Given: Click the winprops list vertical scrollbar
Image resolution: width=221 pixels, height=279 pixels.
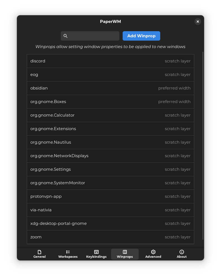Looking at the screenshot, I should click(x=203, y=146).
